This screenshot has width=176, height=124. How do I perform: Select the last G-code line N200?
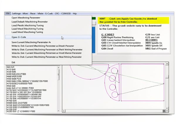pos(21,111)
